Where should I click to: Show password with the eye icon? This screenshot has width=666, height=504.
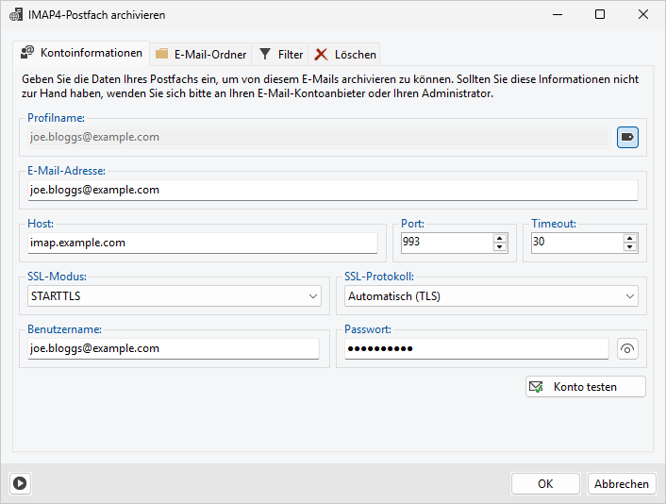click(627, 349)
